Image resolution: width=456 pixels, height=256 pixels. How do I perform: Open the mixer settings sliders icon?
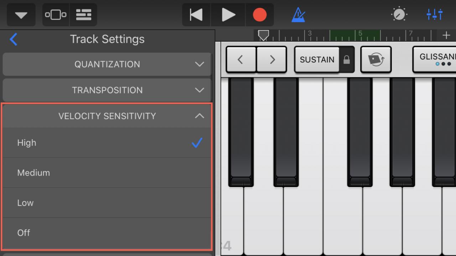(435, 15)
